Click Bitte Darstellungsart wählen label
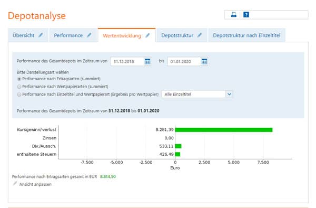This screenshot has height=208, width=316. point(43,72)
